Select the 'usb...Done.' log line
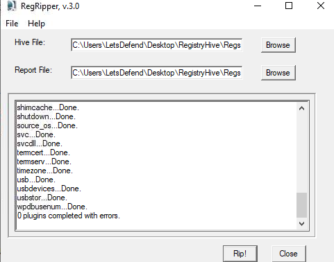This screenshot has height=262, width=334. click(36, 180)
